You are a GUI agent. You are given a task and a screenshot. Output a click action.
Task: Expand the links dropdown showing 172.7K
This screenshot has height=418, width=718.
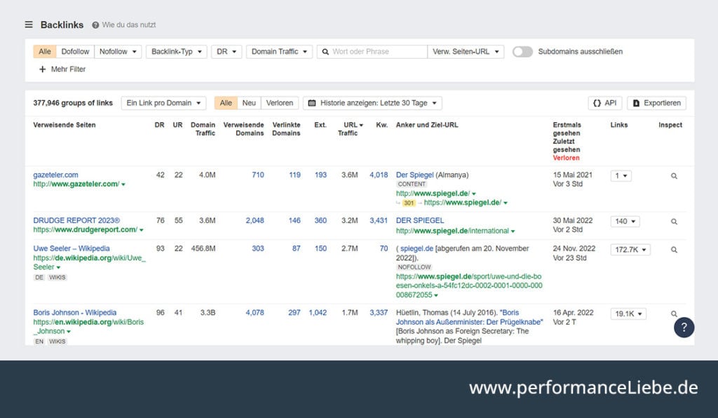coord(630,250)
